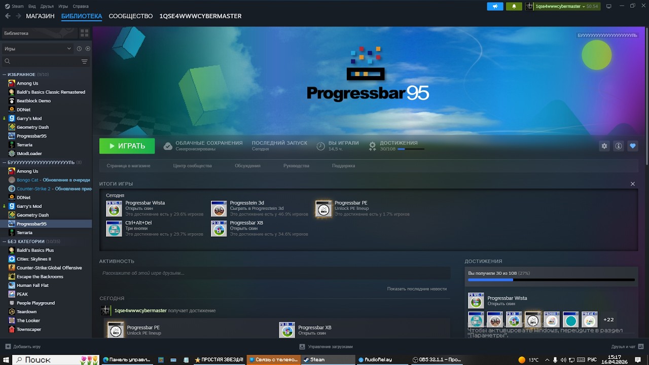Open downloads manager at the bottom bar
Viewport: 649px width, 365px height.
click(x=326, y=347)
